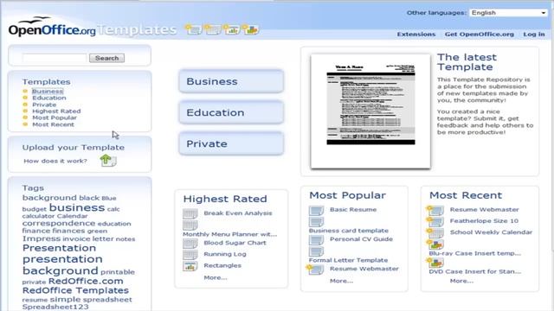
Task: Open the School Weekly Calendar link
Action: pyautogui.click(x=491, y=232)
